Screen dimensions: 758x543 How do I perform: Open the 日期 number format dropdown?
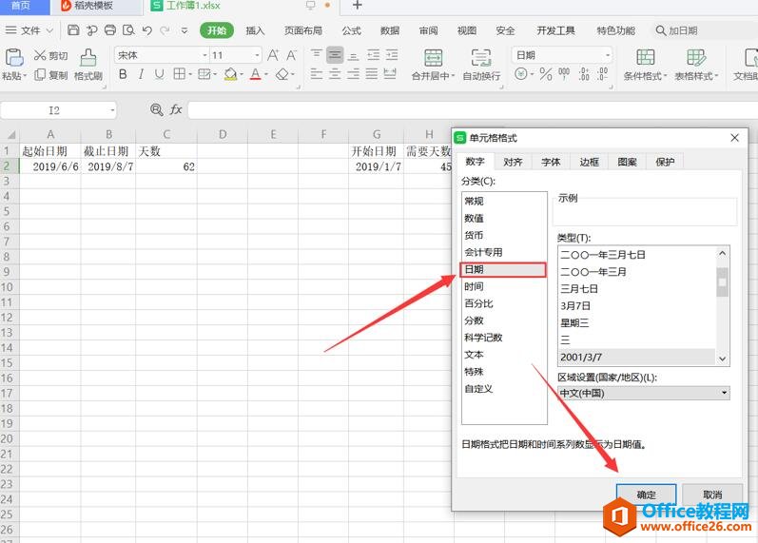point(608,55)
